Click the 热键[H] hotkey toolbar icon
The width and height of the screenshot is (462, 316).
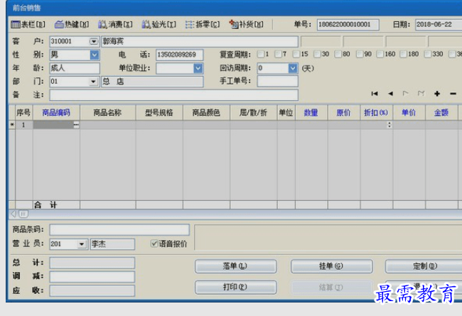click(72, 24)
